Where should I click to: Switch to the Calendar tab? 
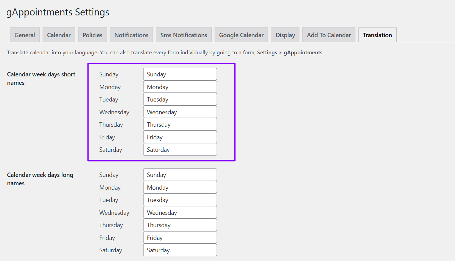[59, 35]
